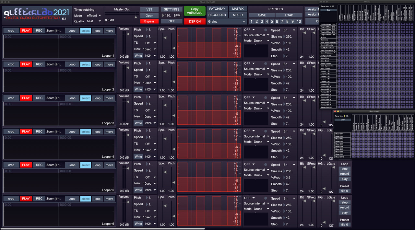Open the Timestretching Mode dropdown
Viewport: 415px width, 230px height.
pyautogui.click(x=94, y=16)
